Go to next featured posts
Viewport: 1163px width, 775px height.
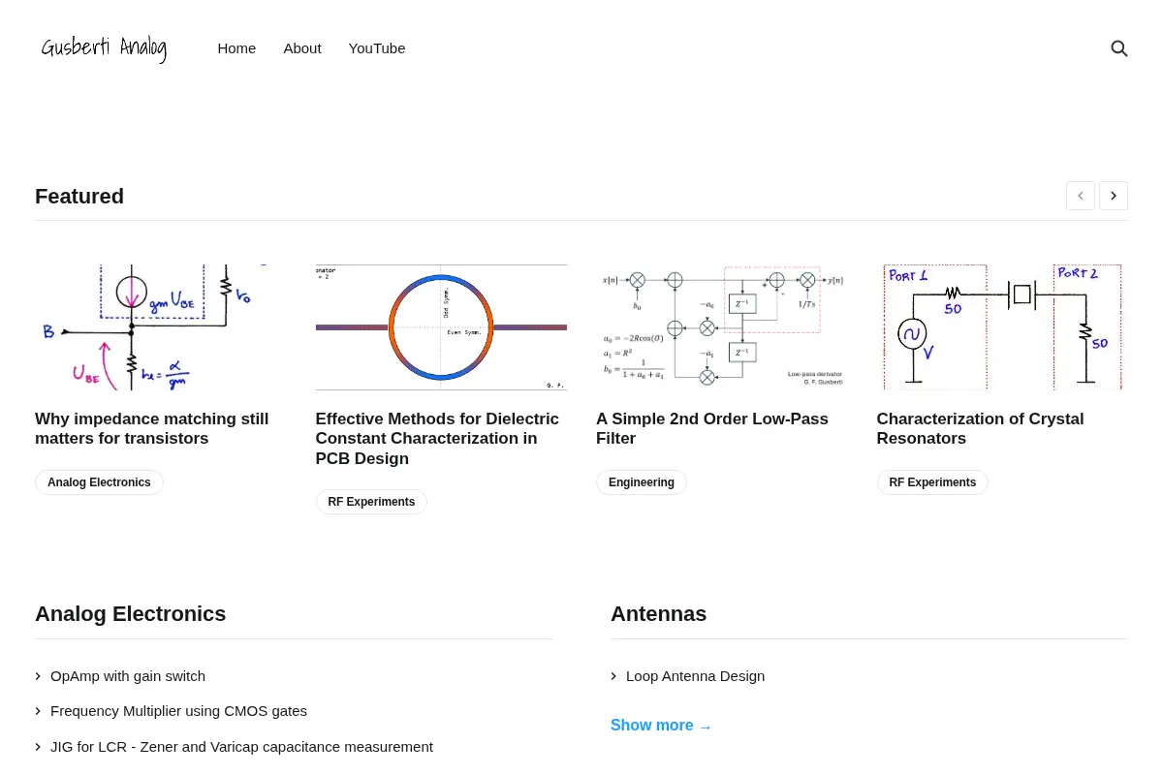point(1114,196)
